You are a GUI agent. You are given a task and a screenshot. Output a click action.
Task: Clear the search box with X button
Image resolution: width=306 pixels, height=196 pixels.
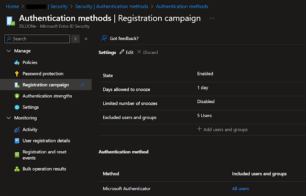click(76, 39)
